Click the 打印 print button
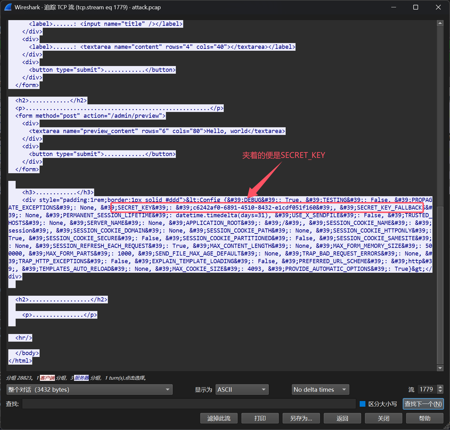Image resolution: width=450 pixels, height=430 pixels. point(260,418)
